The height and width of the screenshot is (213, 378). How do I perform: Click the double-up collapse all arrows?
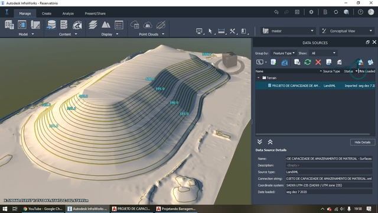tap(271, 142)
